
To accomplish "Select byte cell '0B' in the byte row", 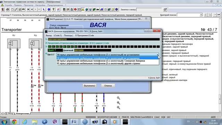I will click(x=49, y=47).
